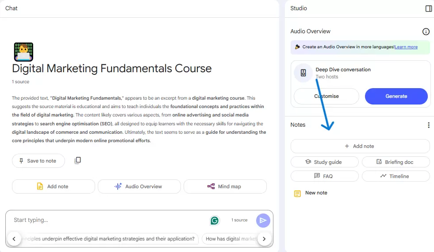
Task: Create a Timeline note
Action: coord(396,176)
